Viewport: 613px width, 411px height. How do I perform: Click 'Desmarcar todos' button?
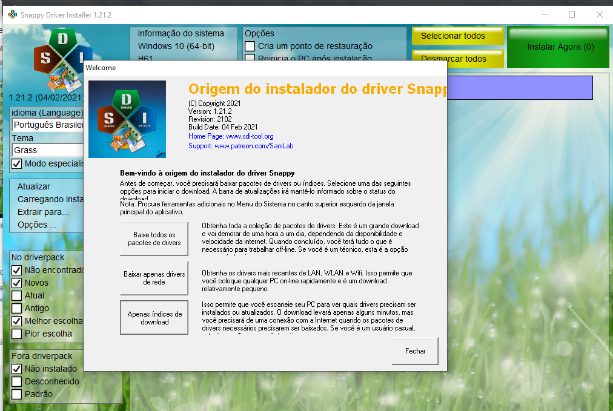457,59
